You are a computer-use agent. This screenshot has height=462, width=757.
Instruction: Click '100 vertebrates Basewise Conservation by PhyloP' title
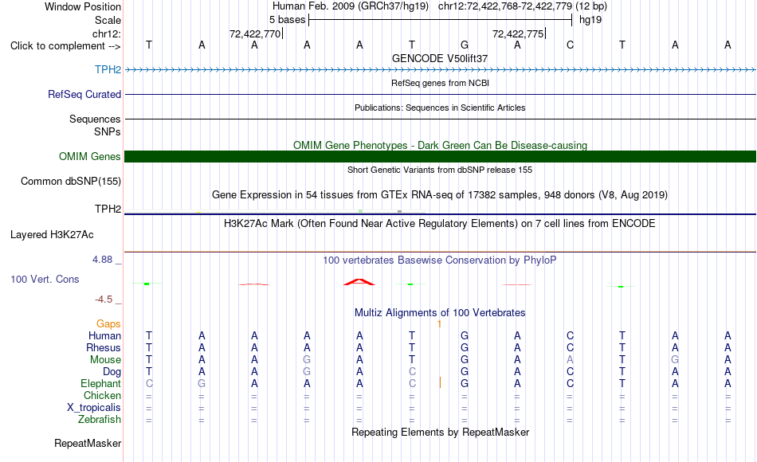click(x=440, y=260)
